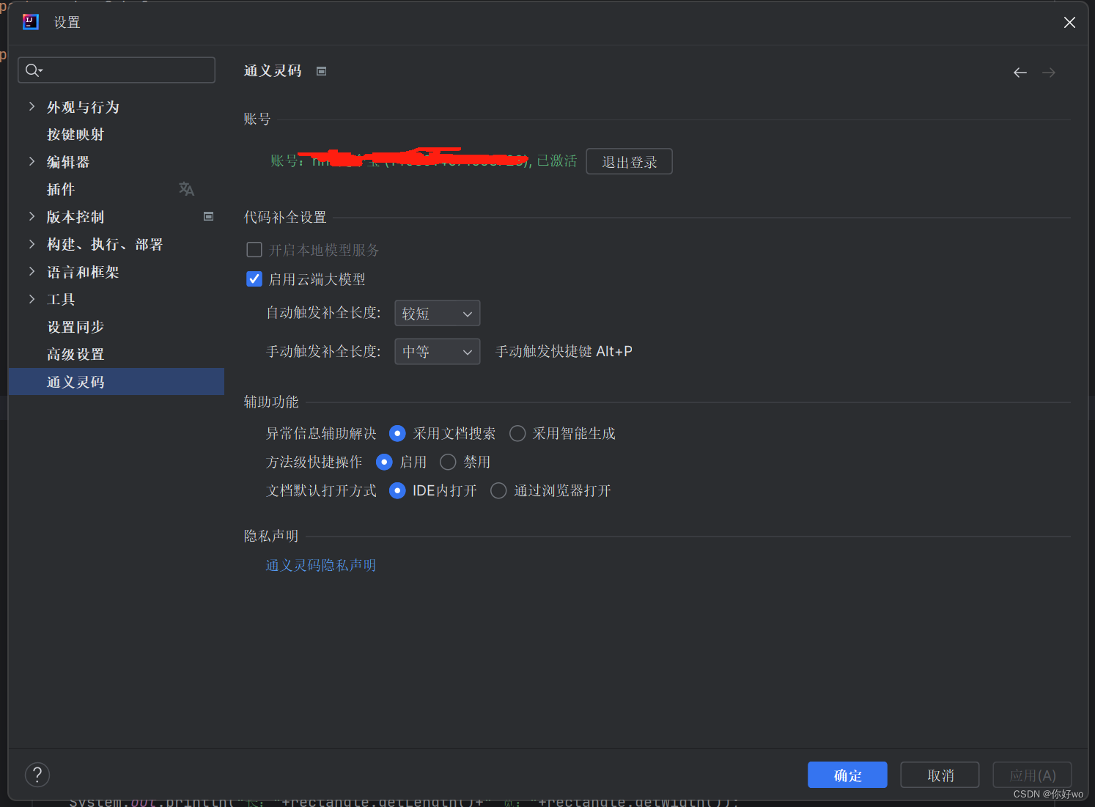This screenshot has height=807, width=1095.
Task: Choose 禁用 for 方法级快捷操作
Action: 448,462
